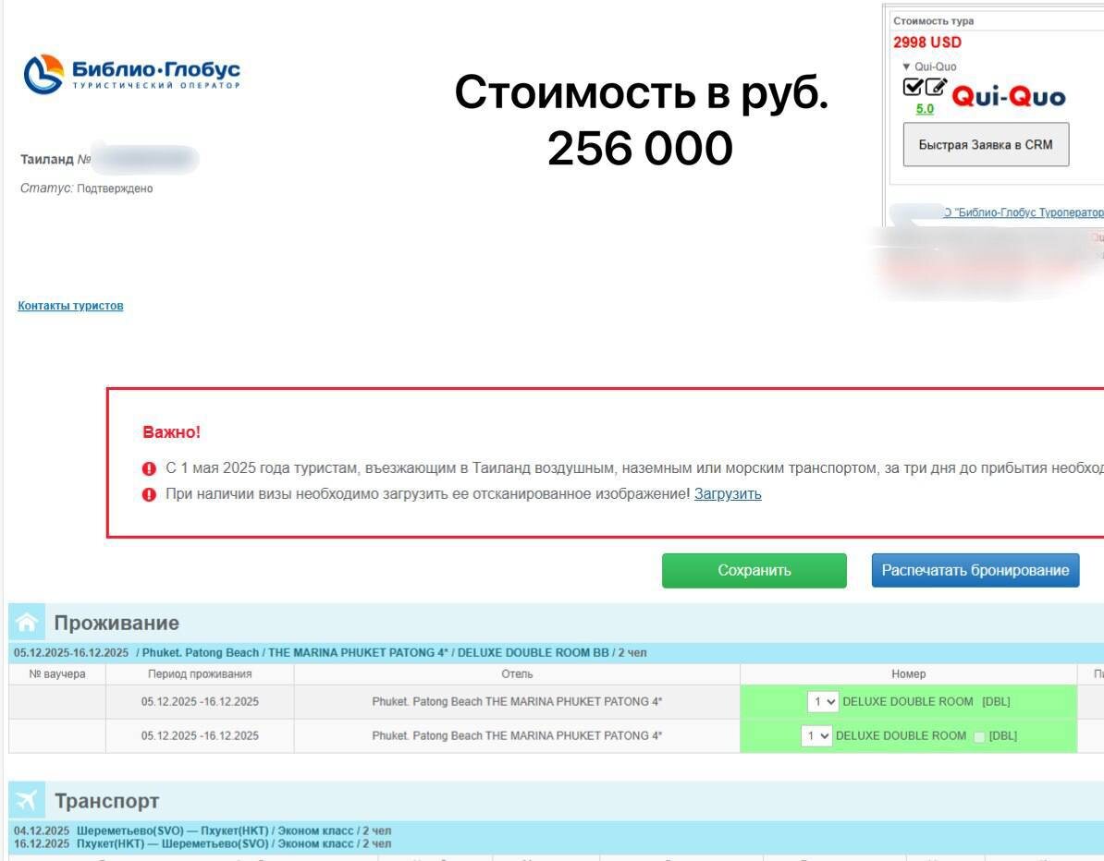Click the Библио-Глобус logo
This screenshot has height=861, width=1104.
(x=131, y=74)
